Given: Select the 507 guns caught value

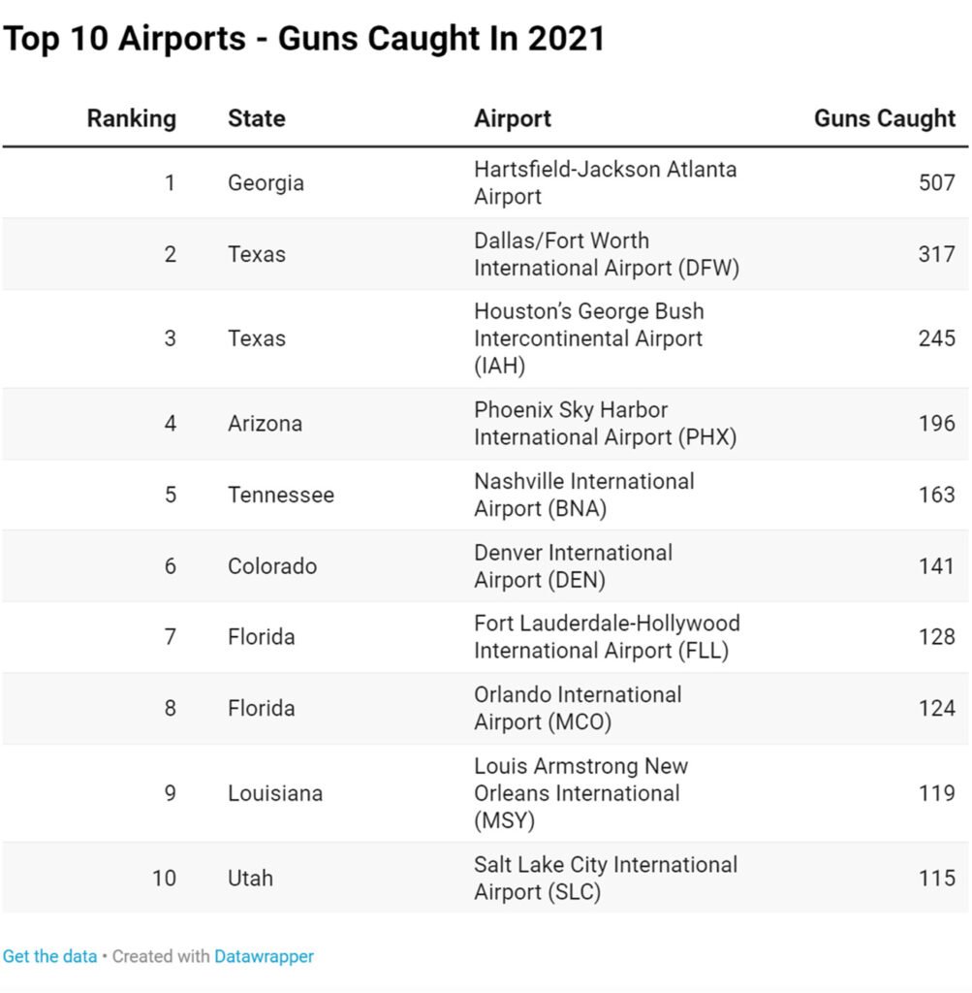Looking at the screenshot, I should (936, 182).
